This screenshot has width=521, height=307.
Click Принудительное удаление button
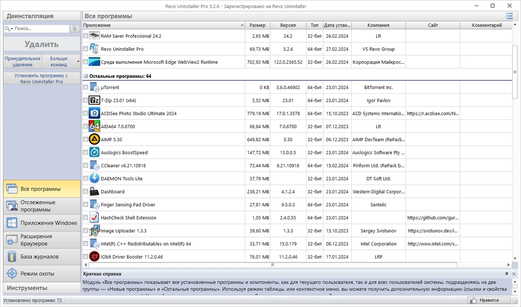coord(23,61)
